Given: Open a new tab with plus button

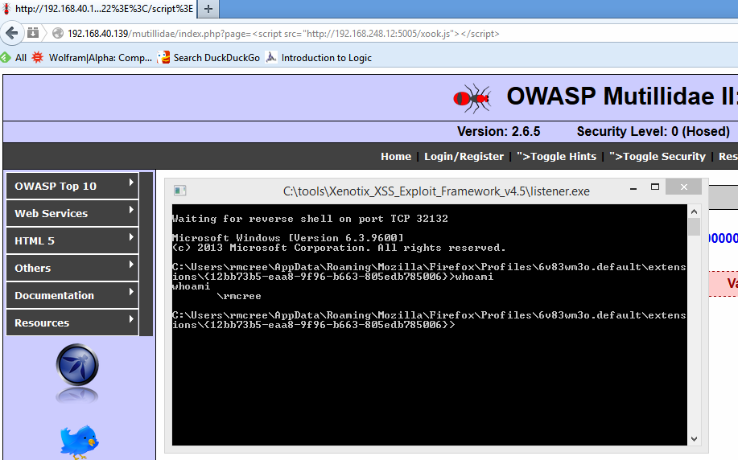Looking at the screenshot, I should coord(208,9).
